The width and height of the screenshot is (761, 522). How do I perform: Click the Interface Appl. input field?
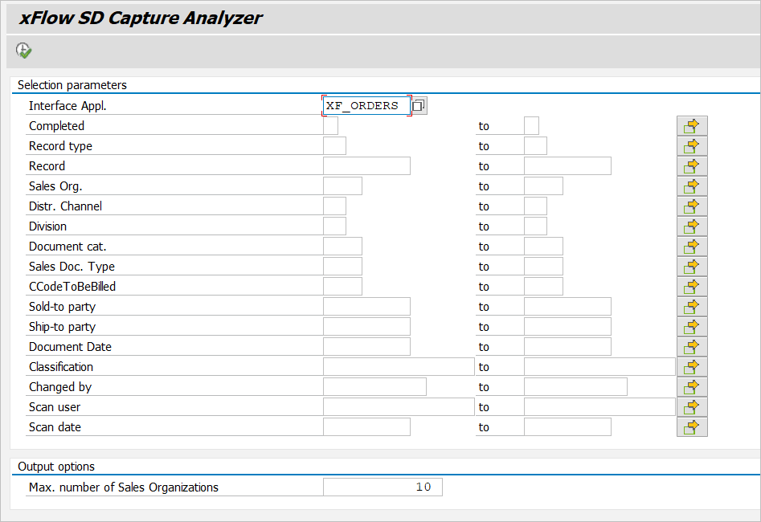coord(366,106)
